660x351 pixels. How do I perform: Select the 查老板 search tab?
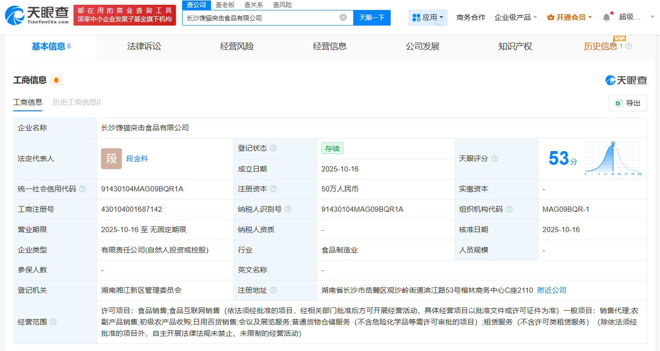click(x=225, y=5)
